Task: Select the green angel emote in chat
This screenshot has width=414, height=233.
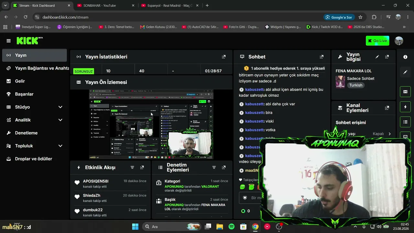Action: click(x=251, y=187)
